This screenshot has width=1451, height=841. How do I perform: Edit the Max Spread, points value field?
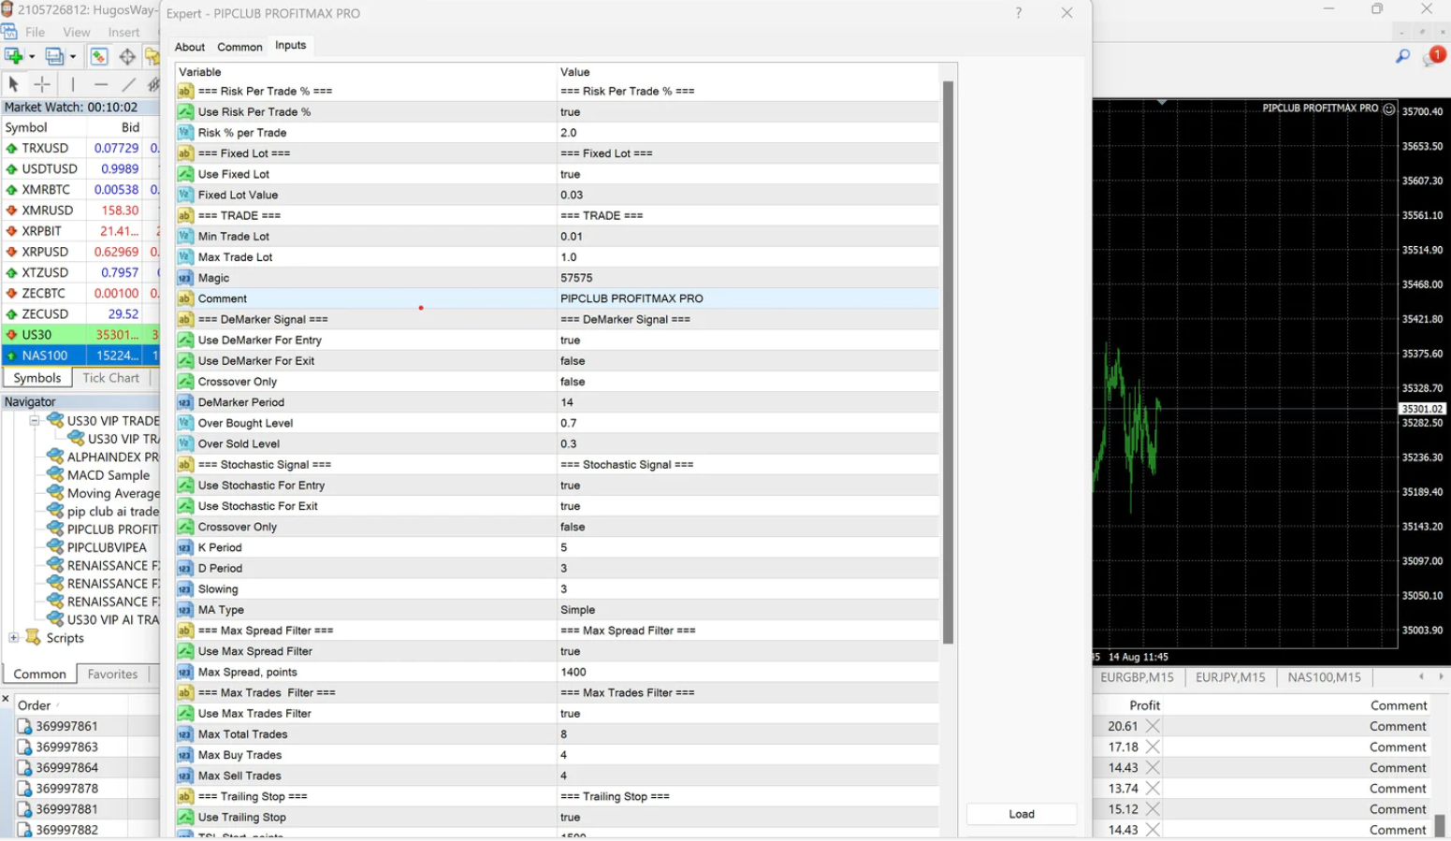pyautogui.click(x=573, y=672)
